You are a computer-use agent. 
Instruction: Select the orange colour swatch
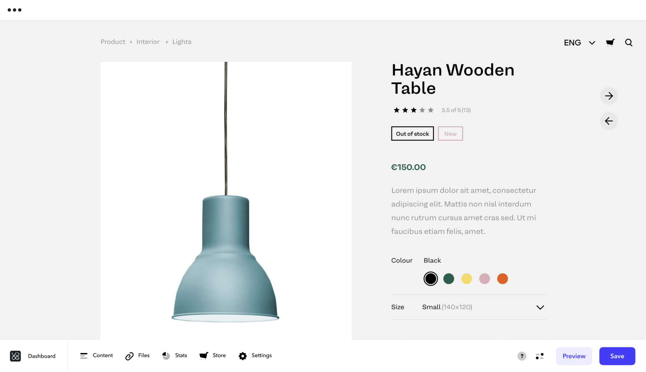(502, 279)
